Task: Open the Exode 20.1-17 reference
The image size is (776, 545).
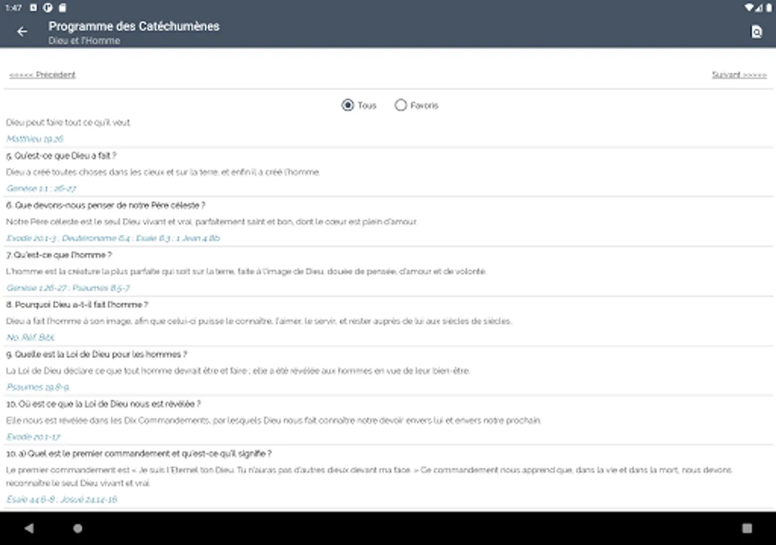Action: pos(33,437)
